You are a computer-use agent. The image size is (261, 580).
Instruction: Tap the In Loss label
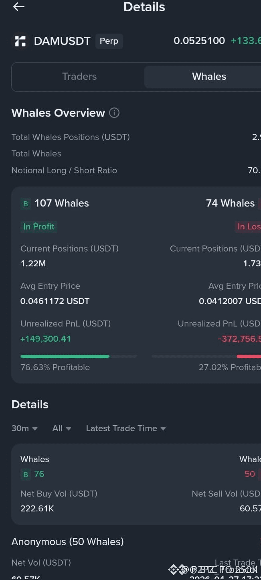248,227
